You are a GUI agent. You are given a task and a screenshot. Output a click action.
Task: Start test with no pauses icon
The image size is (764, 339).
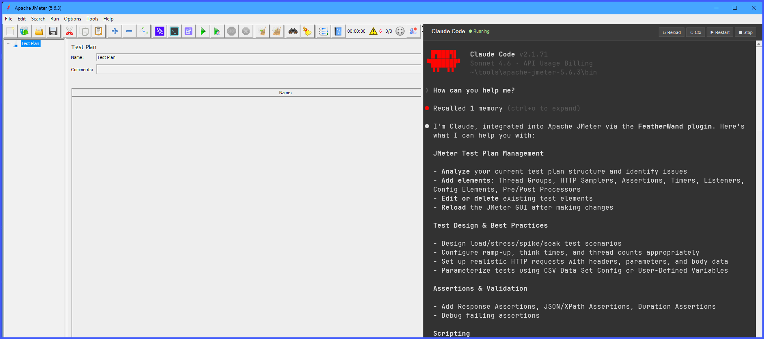coord(217,31)
